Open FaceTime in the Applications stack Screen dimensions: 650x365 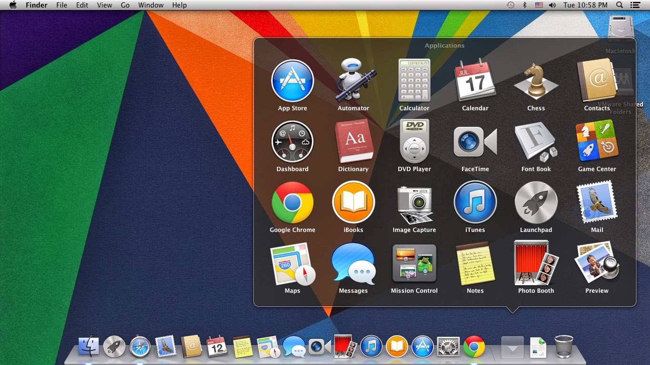coord(475,142)
